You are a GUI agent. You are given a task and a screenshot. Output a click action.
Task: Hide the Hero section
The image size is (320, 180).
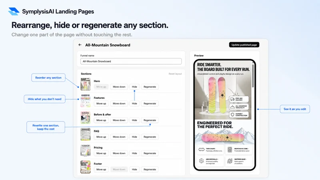[134, 87]
